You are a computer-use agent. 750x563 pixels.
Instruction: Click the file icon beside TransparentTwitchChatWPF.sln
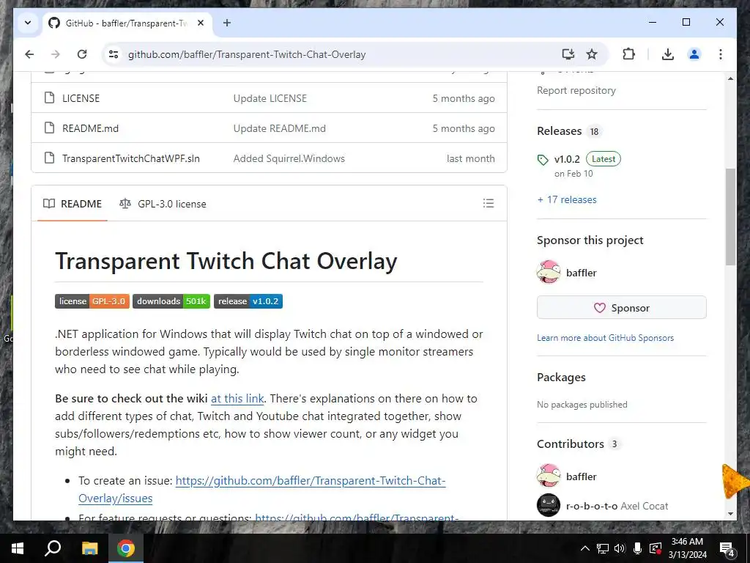coord(49,158)
